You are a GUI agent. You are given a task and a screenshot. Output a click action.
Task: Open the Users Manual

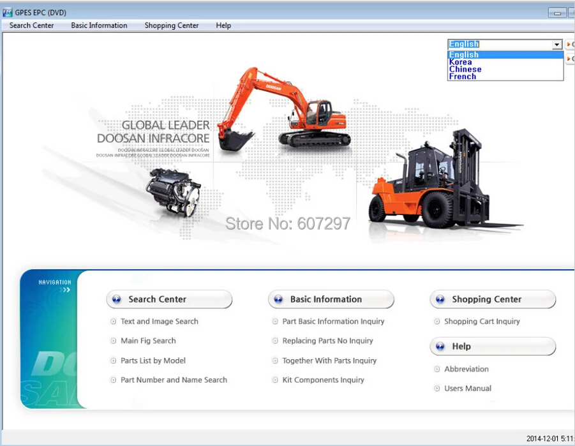pyautogui.click(x=467, y=388)
